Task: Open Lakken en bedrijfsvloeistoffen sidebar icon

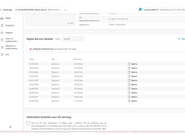Action: tap(2, 40)
